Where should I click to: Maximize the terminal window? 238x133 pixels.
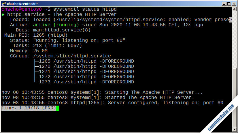[x=228, y=3]
